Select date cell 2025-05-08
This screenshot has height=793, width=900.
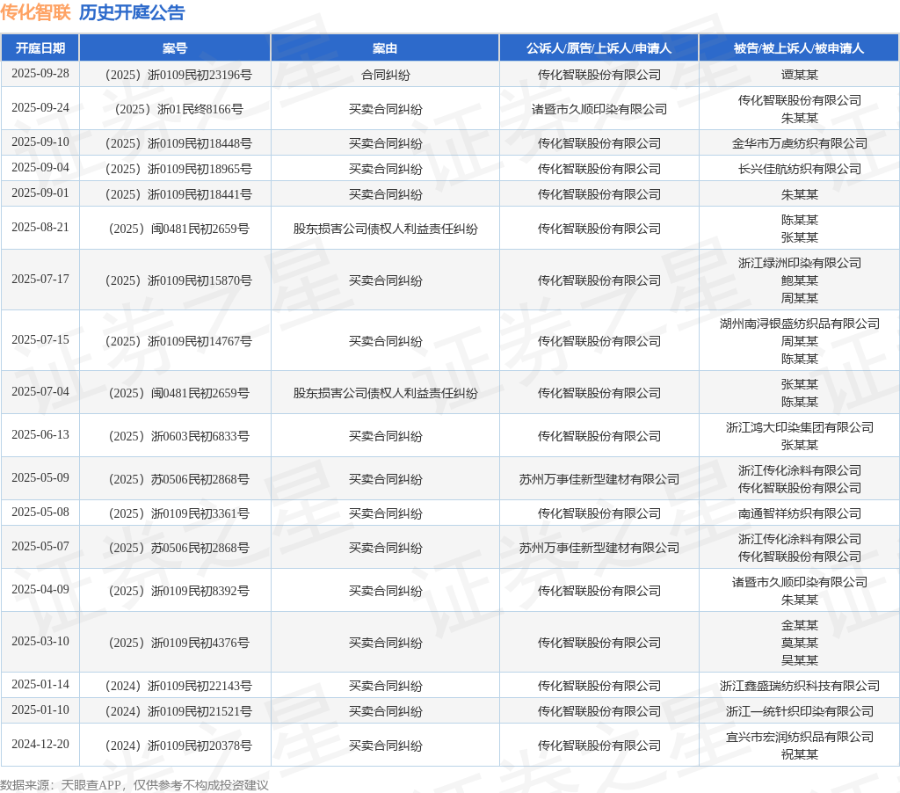[x=40, y=513]
